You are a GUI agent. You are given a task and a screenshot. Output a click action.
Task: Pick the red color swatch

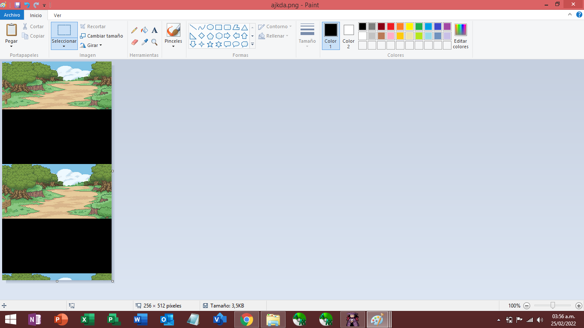click(x=391, y=26)
